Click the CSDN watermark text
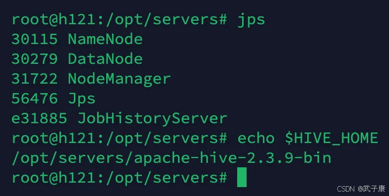Screen dimensions: 389x196 click(345, 189)
